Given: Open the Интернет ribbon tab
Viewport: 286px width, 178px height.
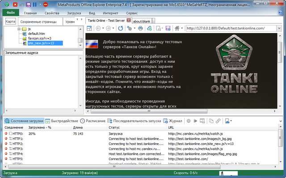Looking at the screenshot, I should pos(110,13).
